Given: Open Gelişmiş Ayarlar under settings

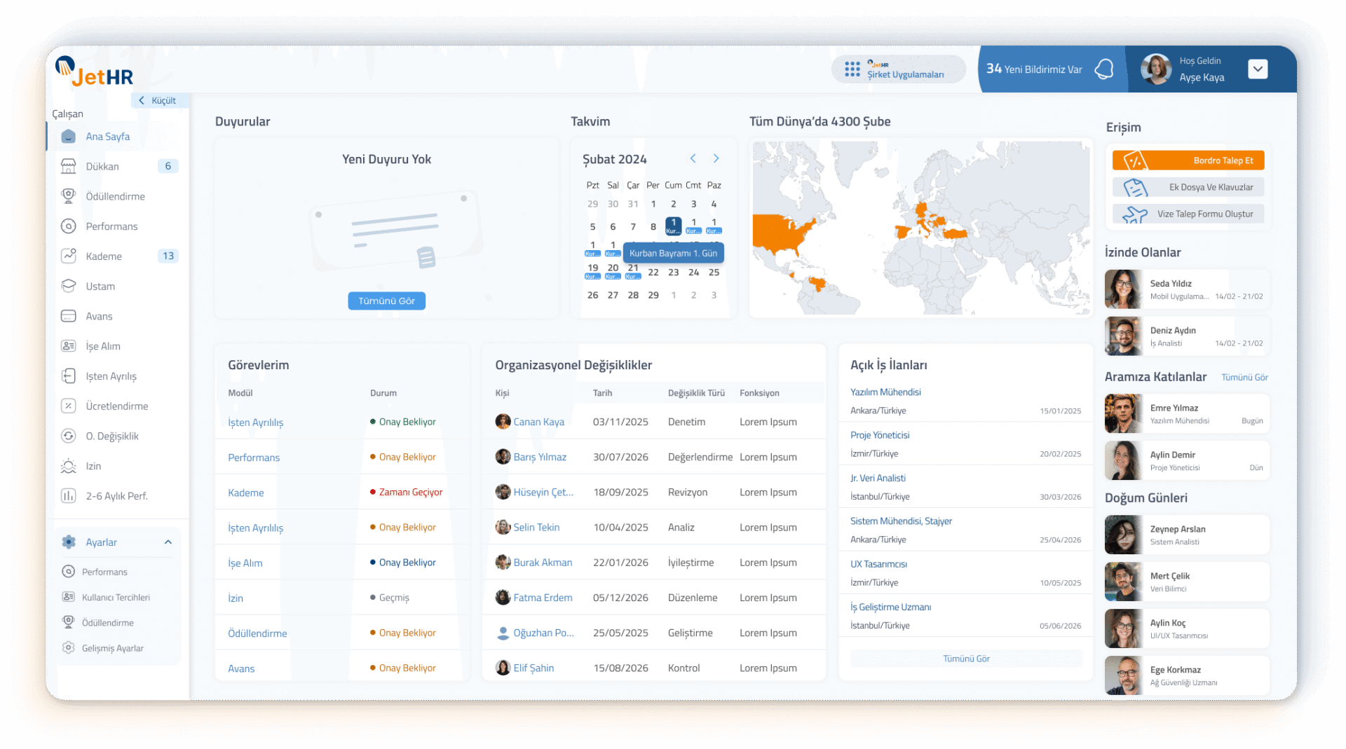Looking at the screenshot, I should pos(112,648).
